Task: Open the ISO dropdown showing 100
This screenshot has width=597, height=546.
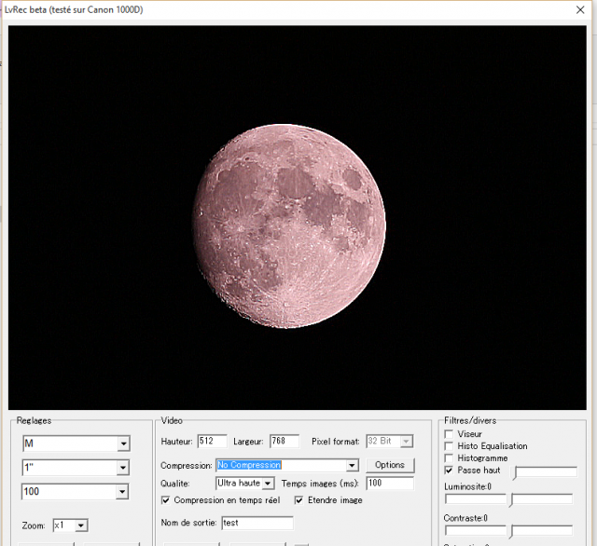Action: pos(122,492)
